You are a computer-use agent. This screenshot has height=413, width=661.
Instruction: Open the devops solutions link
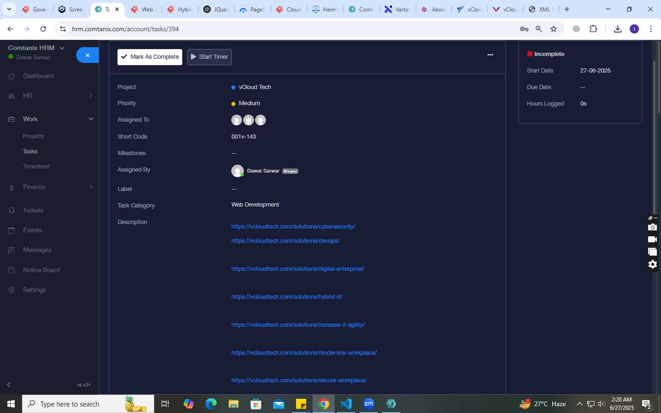[x=286, y=241]
